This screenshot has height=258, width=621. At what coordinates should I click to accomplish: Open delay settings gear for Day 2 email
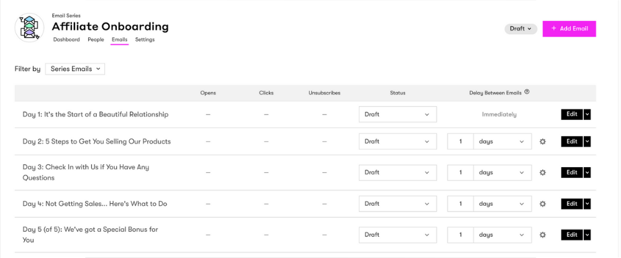point(543,142)
